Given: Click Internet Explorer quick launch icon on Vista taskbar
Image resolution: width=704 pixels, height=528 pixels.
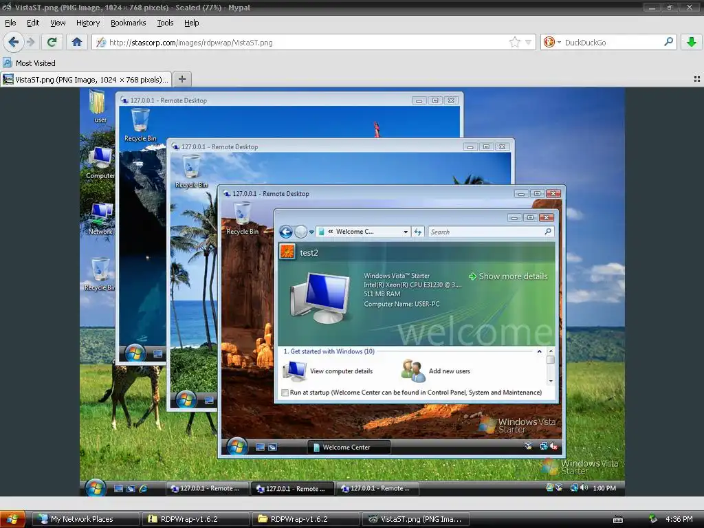Looking at the screenshot, I should point(143,489).
